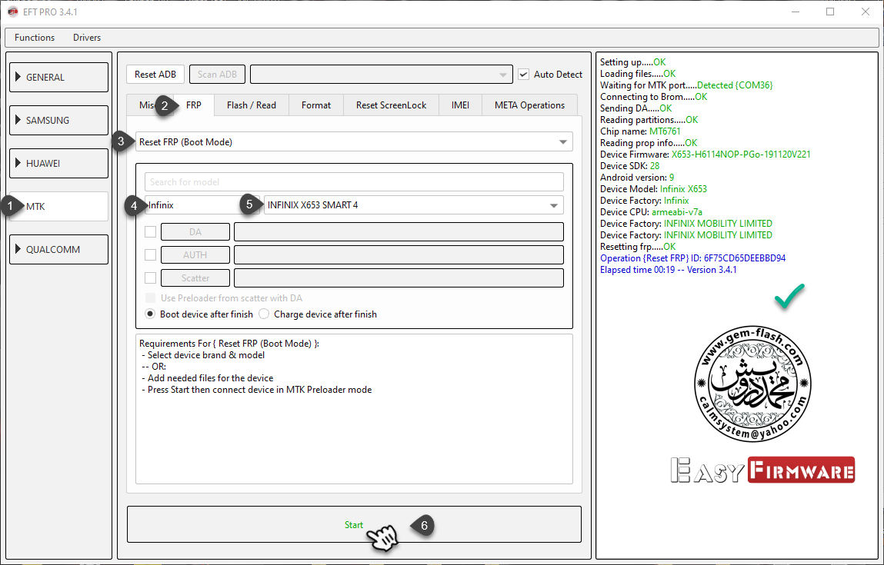Screen dimensions: 884x565
Task: Click the Elapsed time 00:19 line
Action: [668, 270]
